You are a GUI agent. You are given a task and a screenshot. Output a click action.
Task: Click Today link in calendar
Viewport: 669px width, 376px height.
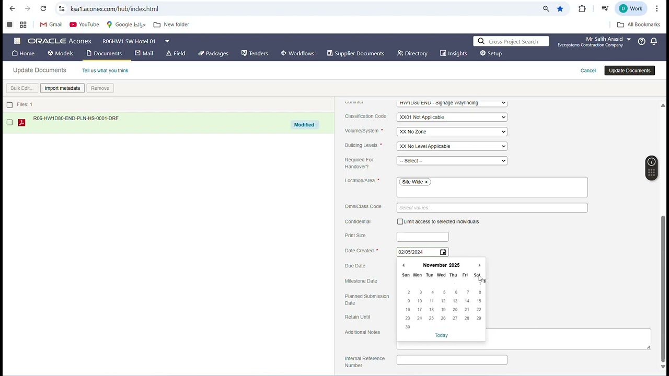pyautogui.click(x=441, y=335)
